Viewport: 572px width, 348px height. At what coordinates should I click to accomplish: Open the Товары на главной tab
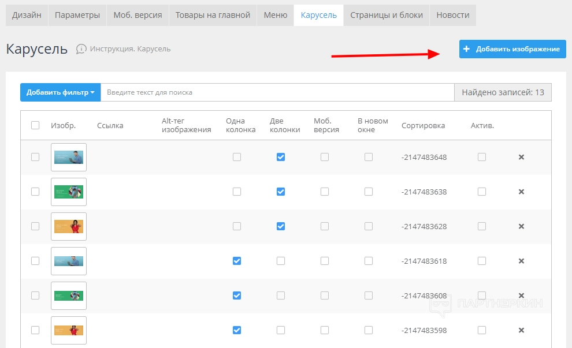point(213,15)
